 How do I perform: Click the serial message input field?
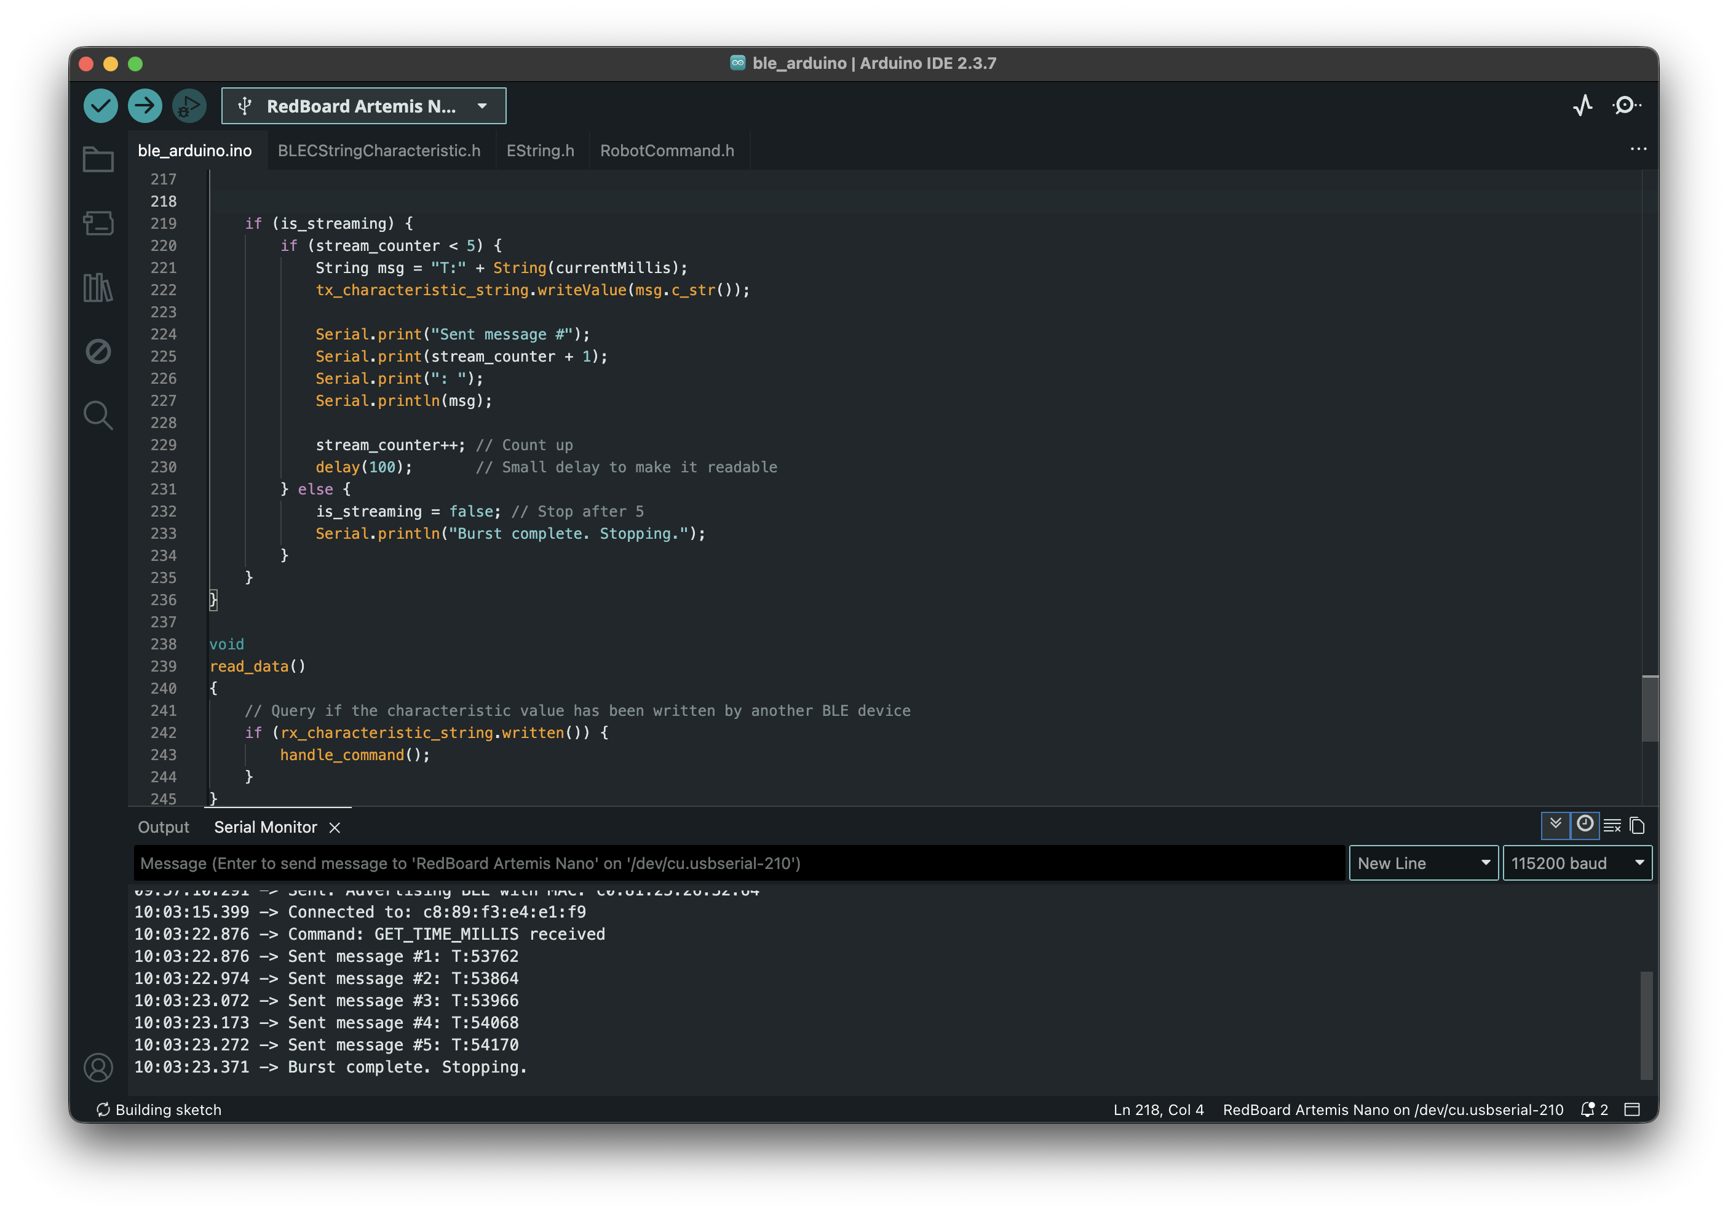click(x=737, y=863)
